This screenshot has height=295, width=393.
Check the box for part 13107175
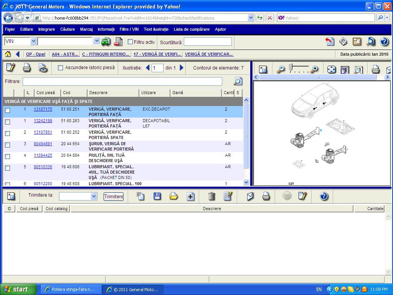click(8, 110)
